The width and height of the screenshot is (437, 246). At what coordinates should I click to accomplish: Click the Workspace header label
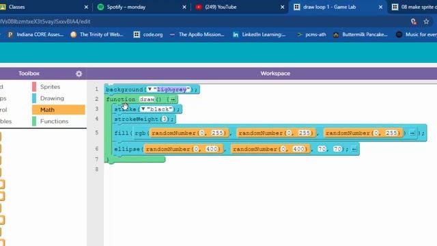coord(275,74)
